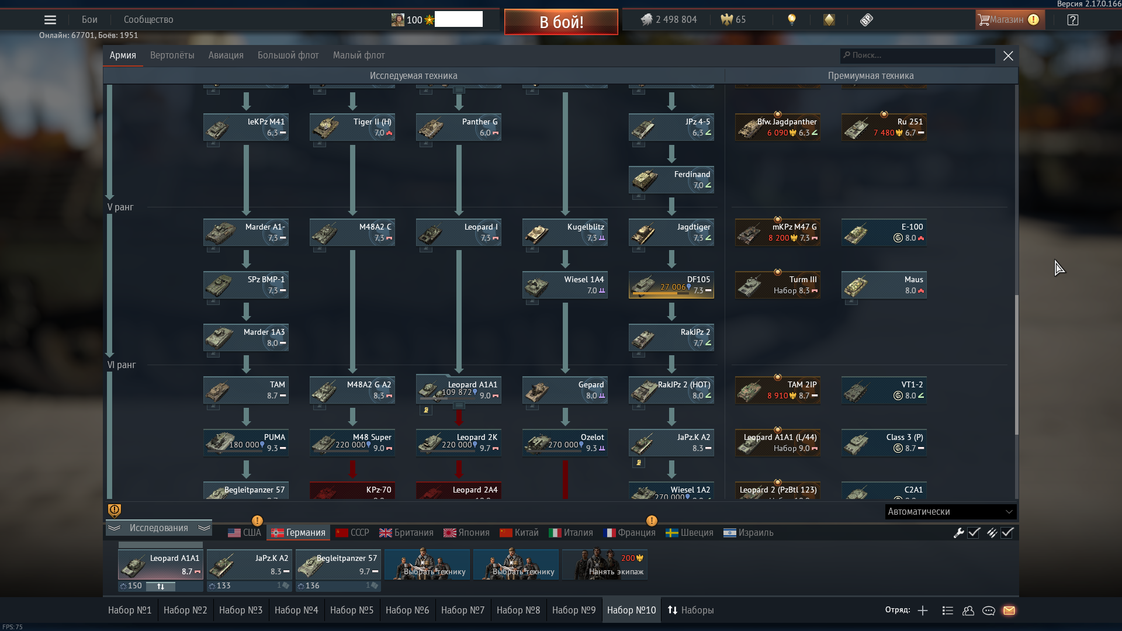Toggle the auto-refill ammo checkbox
This screenshot has width=1122, height=631.
(1007, 533)
